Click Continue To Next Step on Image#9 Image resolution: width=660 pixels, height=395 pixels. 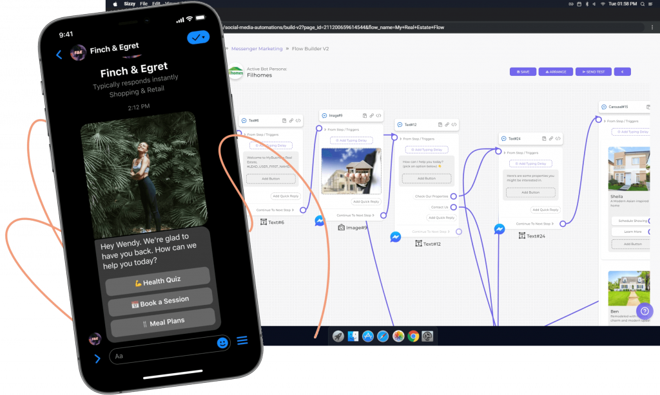pyautogui.click(x=355, y=215)
